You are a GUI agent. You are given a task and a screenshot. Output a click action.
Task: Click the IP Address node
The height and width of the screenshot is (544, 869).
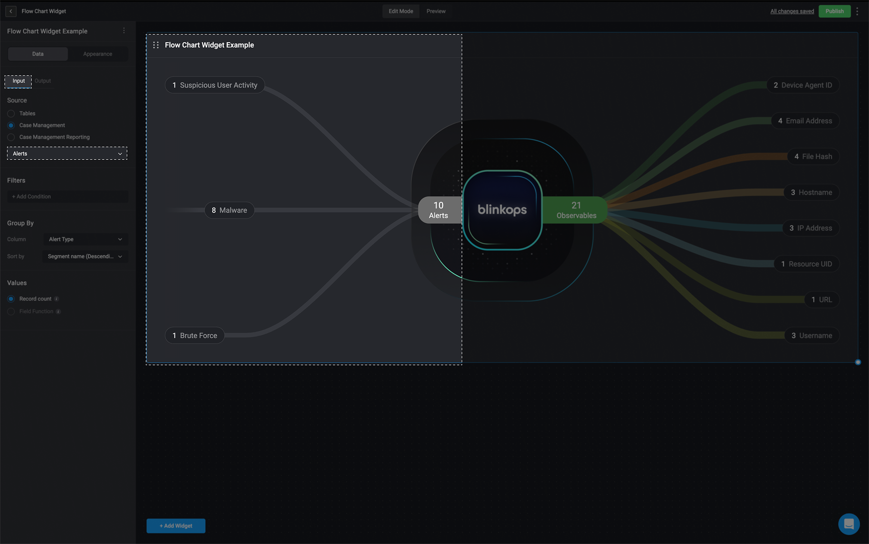811,228
